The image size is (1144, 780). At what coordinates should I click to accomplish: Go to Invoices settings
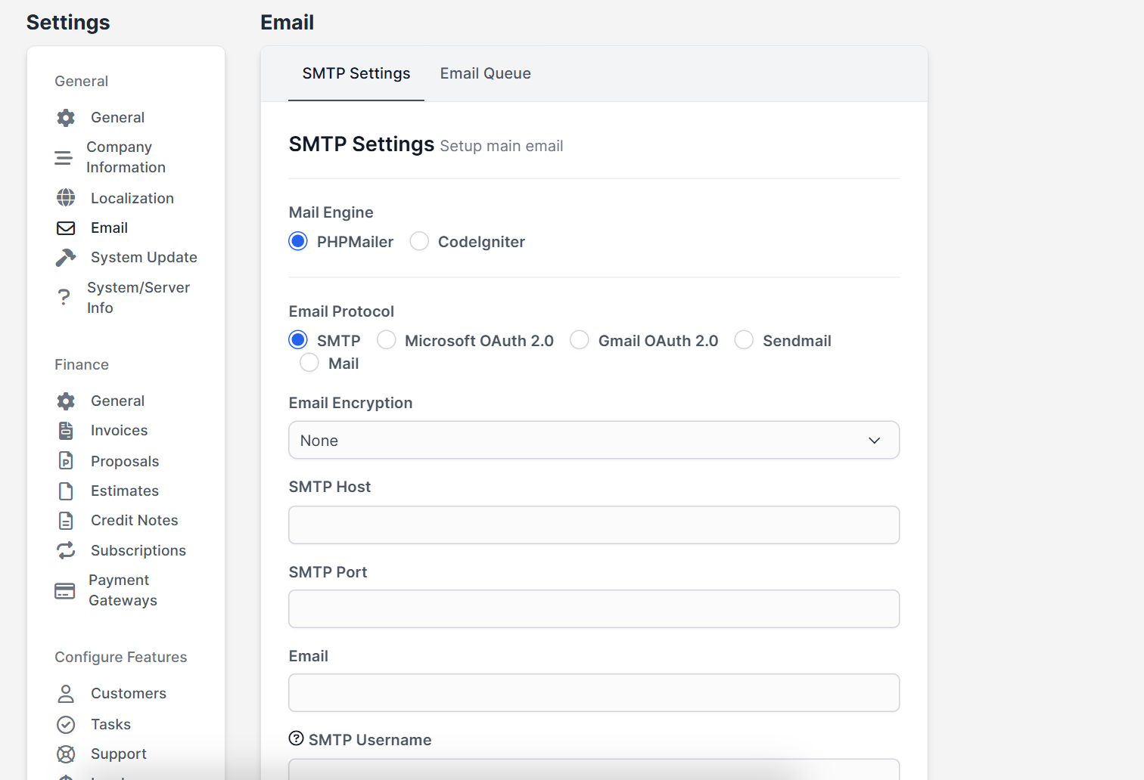[119, 431]
